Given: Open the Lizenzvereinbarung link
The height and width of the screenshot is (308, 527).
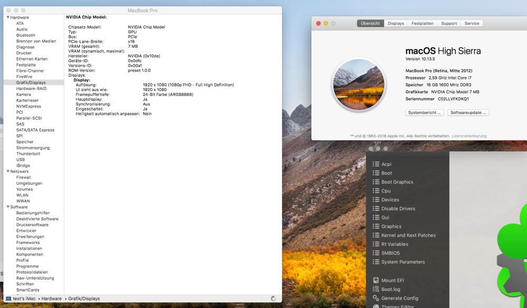Looking at the screenshot, I should pyautogui.click(x=469, y=136).
